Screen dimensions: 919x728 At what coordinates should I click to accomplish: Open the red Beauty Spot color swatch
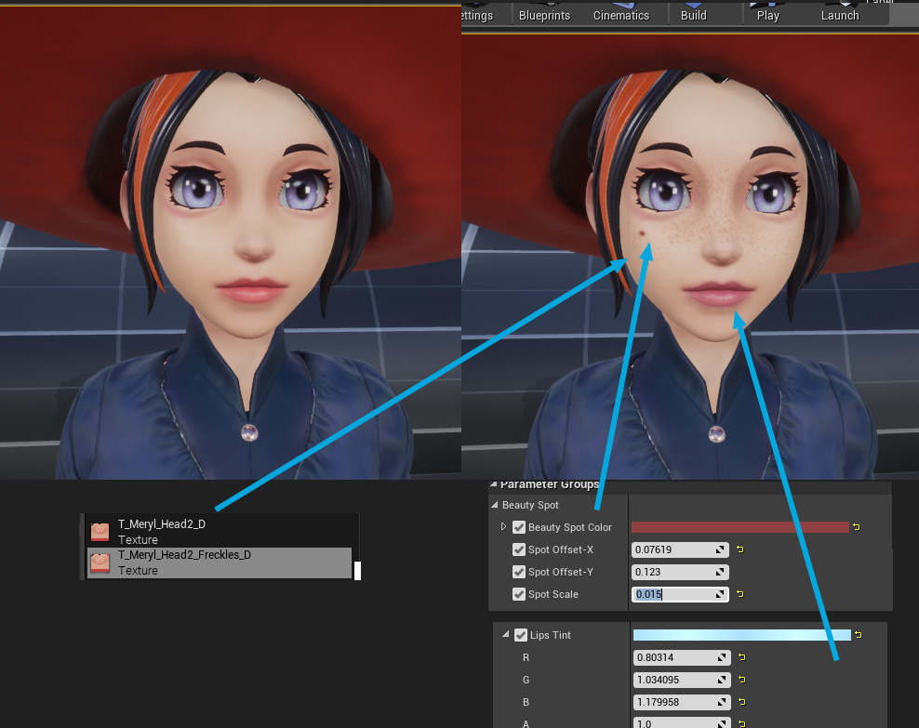tap(740, 527)
